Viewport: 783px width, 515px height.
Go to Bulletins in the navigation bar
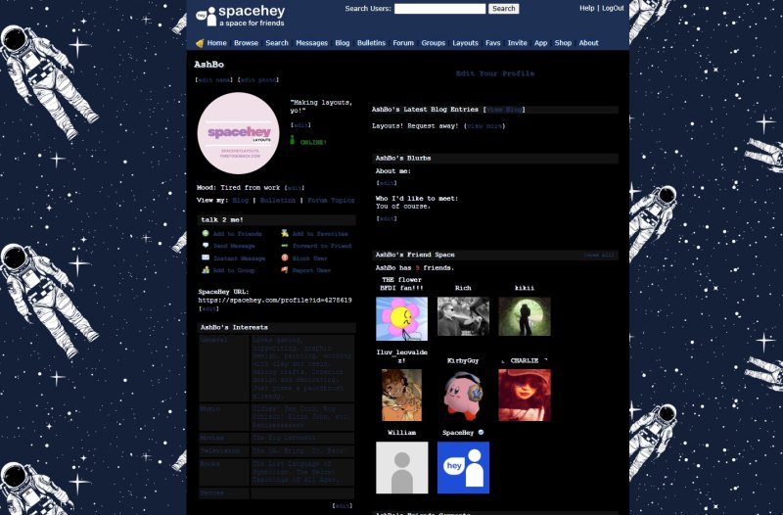371,43
